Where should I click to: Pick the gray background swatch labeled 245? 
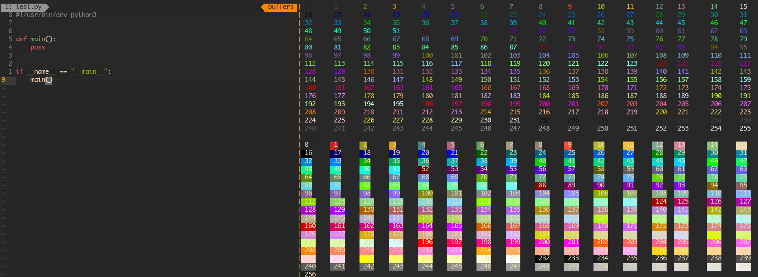point(455,266)
